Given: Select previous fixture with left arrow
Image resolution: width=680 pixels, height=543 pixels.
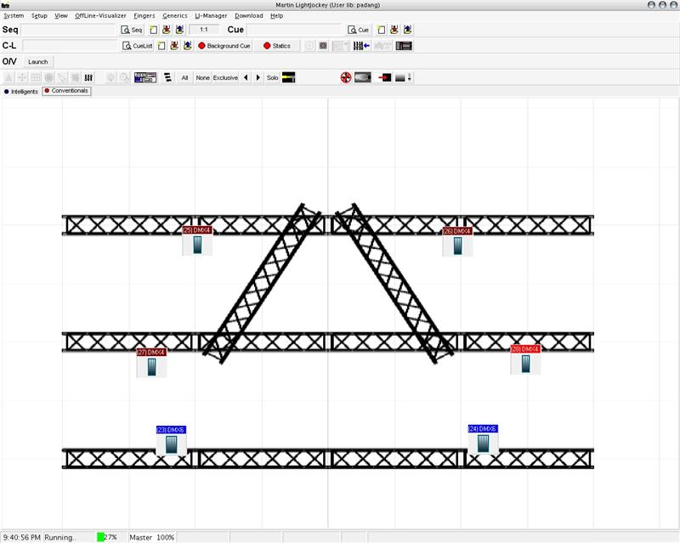Looking at the screenshot, I should point(246,77).
